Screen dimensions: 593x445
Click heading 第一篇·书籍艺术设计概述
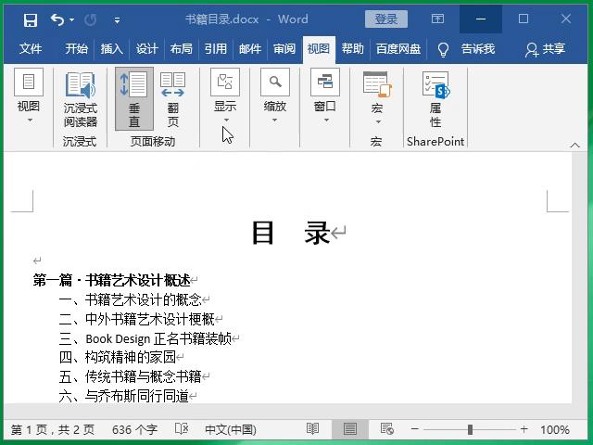coord(111,280)
